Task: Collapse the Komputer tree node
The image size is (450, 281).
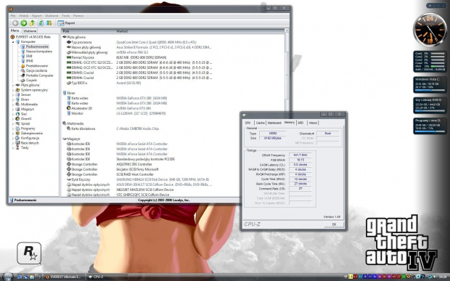Action: (13, 42)
